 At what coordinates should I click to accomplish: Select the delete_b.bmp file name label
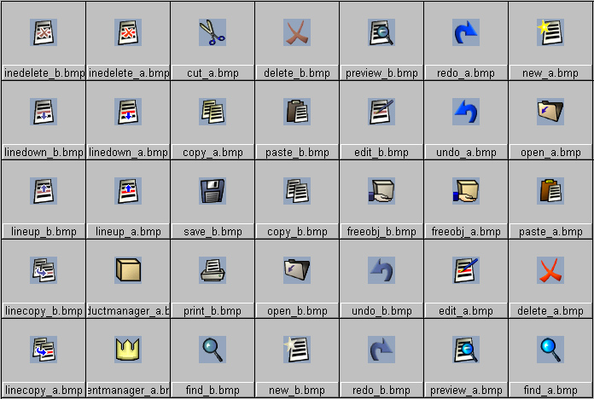click(297, 72)
